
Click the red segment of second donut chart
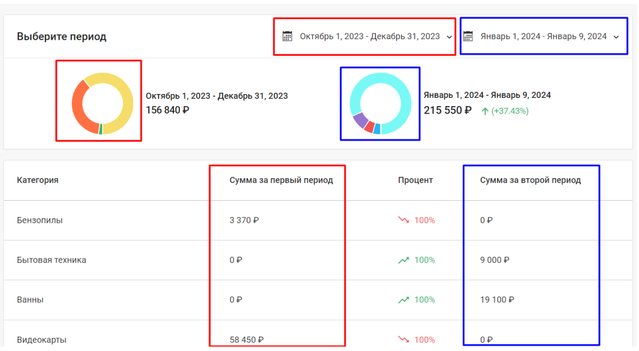(x=370, y=128)
